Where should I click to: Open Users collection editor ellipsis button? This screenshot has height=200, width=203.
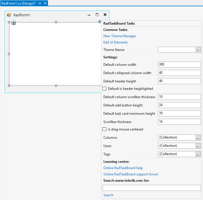click(198, 146)
